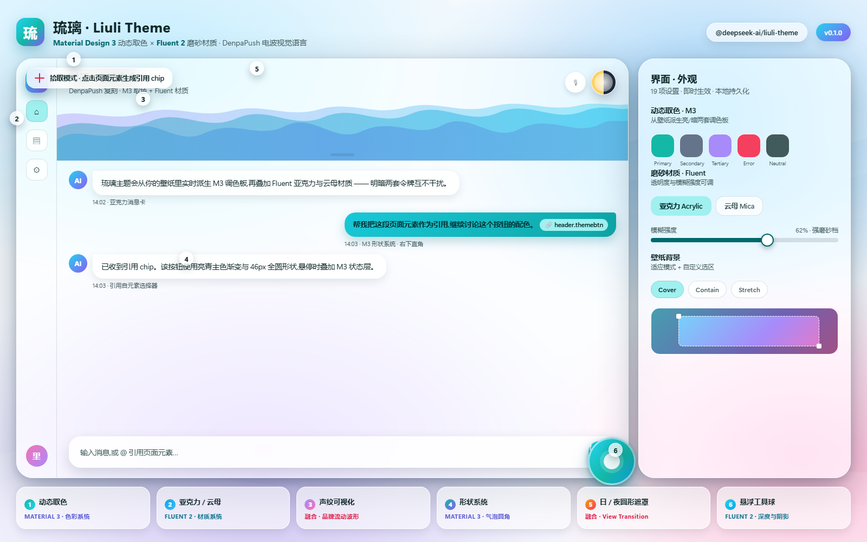Click the 界面 · 外观 panel heading
The width and height of the screenshot is (867, 542).
tap(674, 79)
